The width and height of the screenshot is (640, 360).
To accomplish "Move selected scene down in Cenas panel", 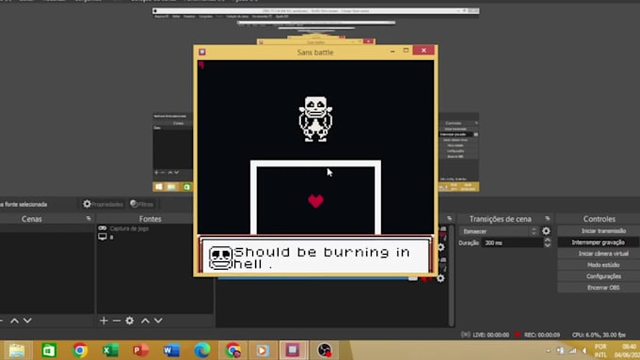I will [27, 321].
